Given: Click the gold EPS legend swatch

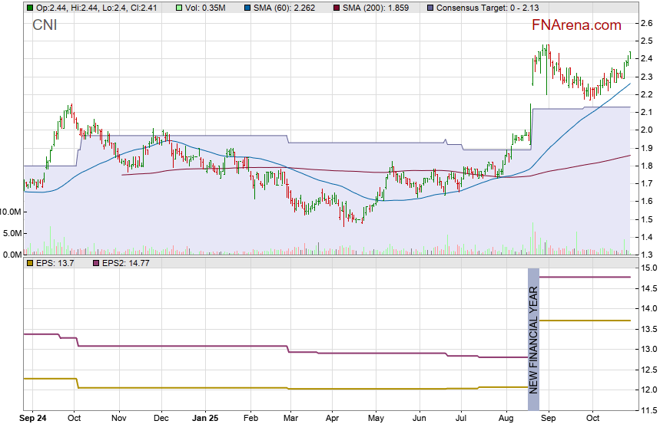Looking at the screenshot, I should click(x=29, y=263).
